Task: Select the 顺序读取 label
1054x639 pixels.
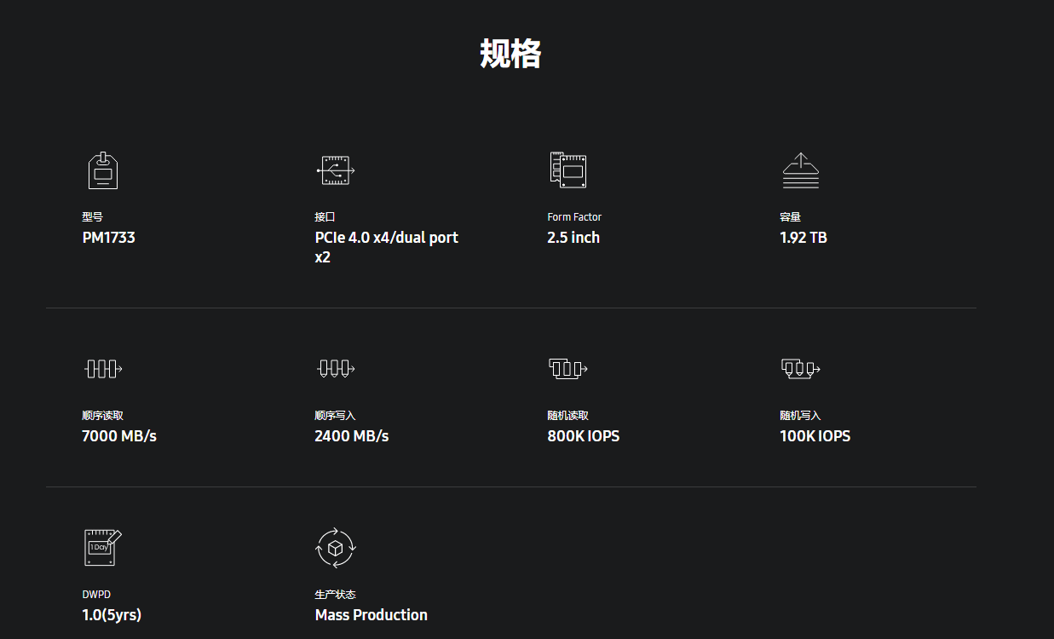Action: [103, 416]
